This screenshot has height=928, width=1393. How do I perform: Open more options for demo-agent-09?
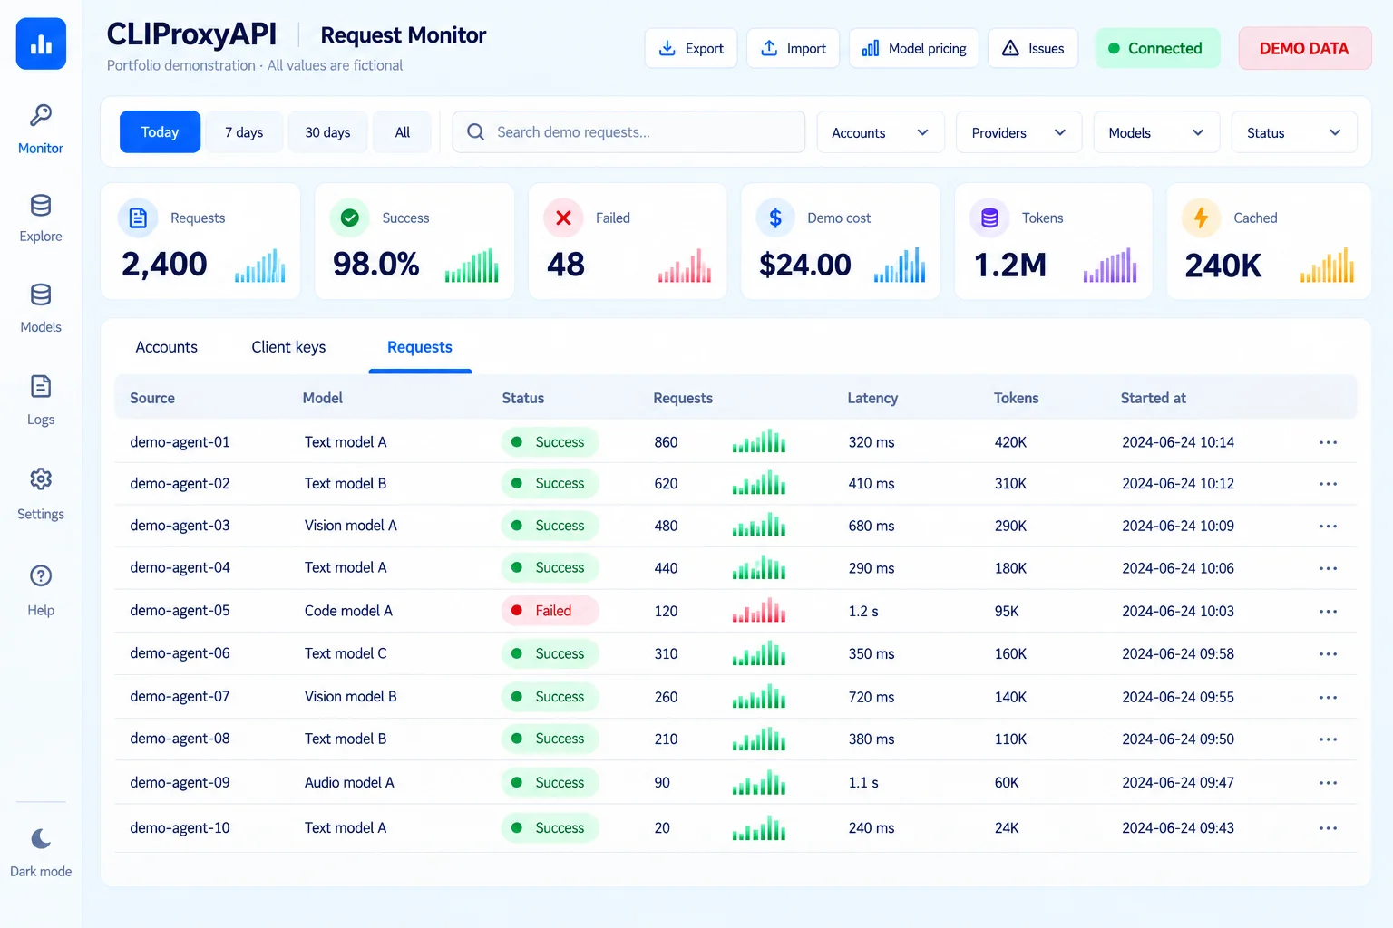point(1329,782)
